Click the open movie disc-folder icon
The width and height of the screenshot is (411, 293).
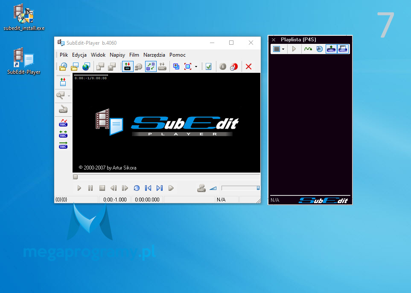63,67
